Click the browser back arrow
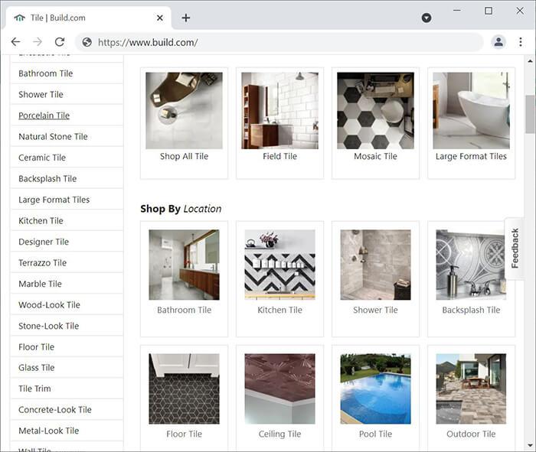This screenshot has height=452, width=536. (15, 42)
